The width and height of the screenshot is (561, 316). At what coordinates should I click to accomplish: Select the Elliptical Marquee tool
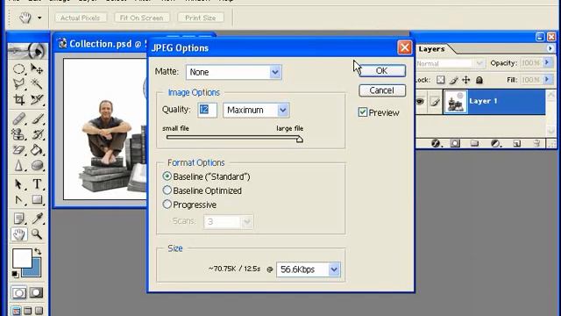(18, 68)
